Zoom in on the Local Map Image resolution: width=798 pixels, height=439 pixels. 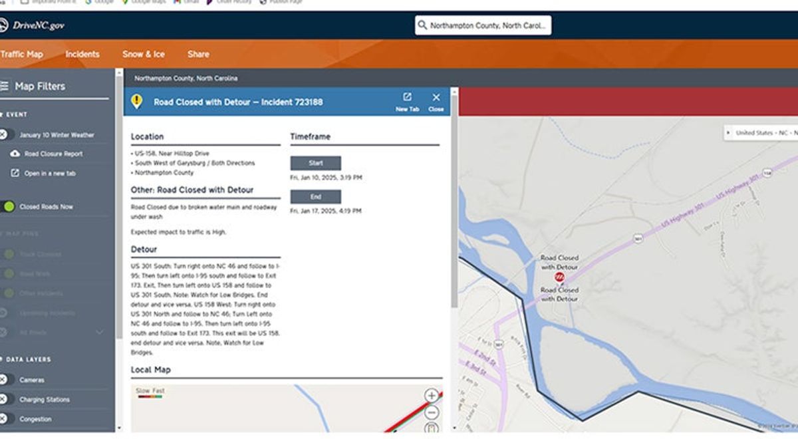click(432, 396)
